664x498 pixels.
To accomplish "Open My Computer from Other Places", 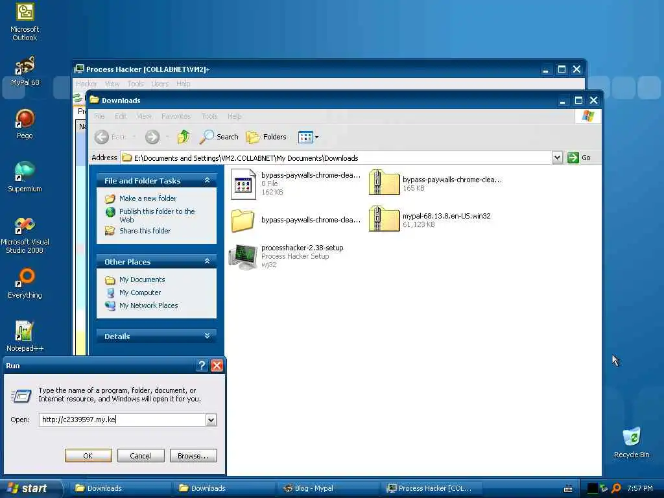I will coord(140,292).
